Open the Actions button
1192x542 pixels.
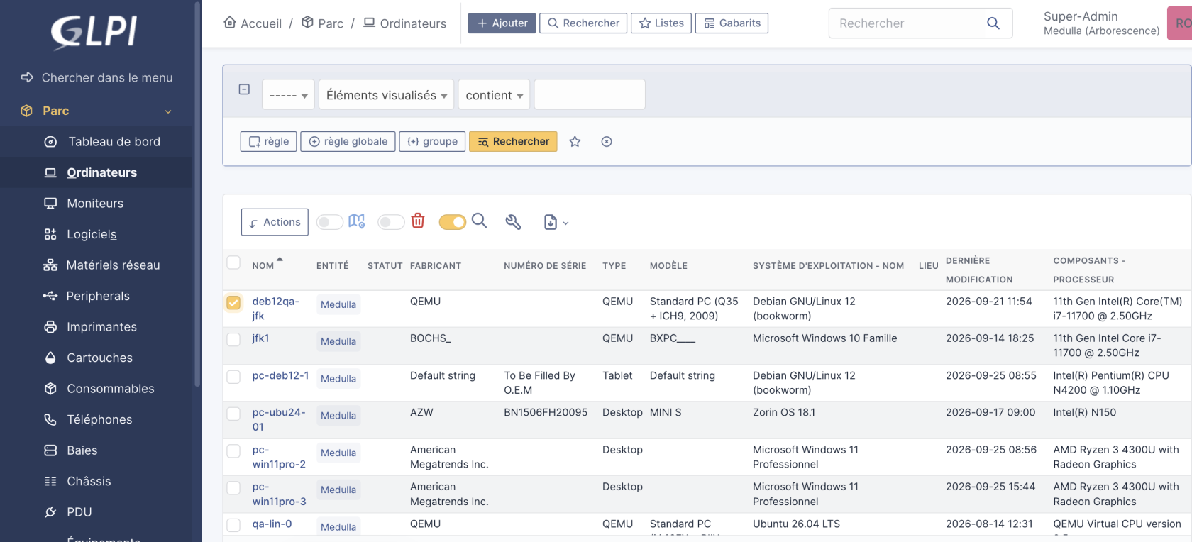pyautogui.click(x=275, y=222)
